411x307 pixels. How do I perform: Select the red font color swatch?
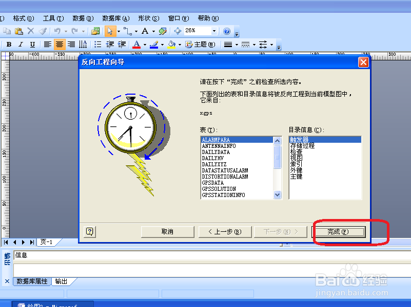(136, 47)
